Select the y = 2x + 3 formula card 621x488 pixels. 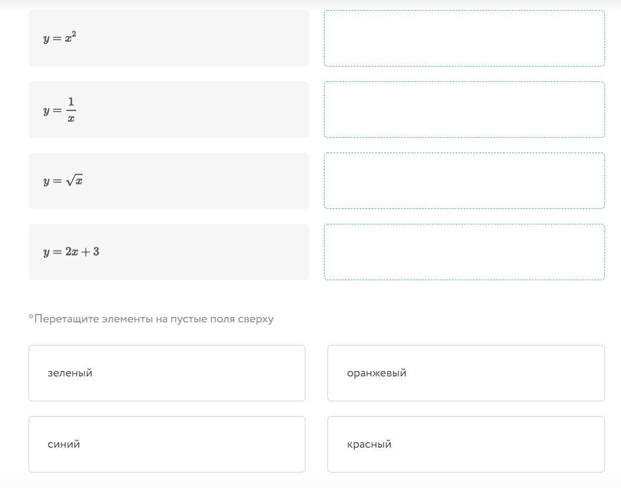click(169, 252)
